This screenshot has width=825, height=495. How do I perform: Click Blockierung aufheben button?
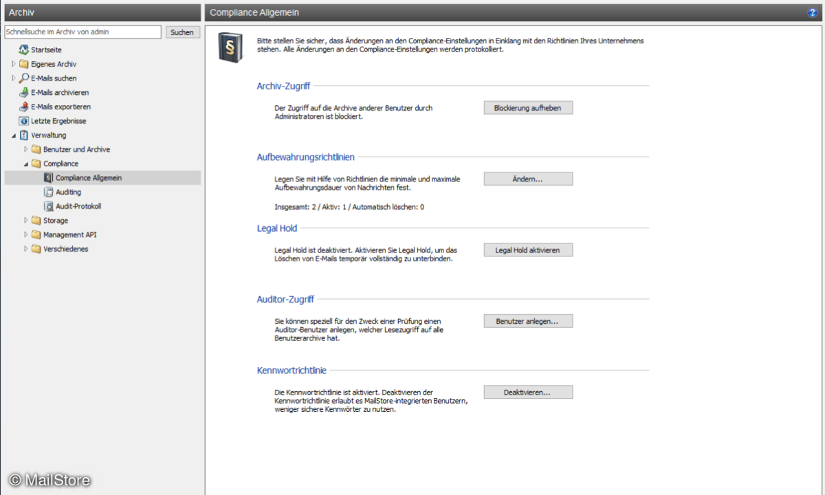click(528, 108)
